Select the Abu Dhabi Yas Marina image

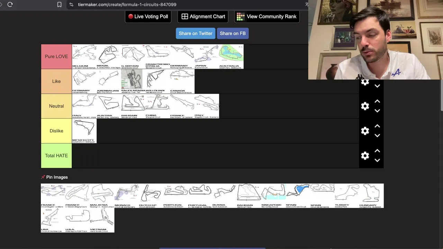[158, 81]
